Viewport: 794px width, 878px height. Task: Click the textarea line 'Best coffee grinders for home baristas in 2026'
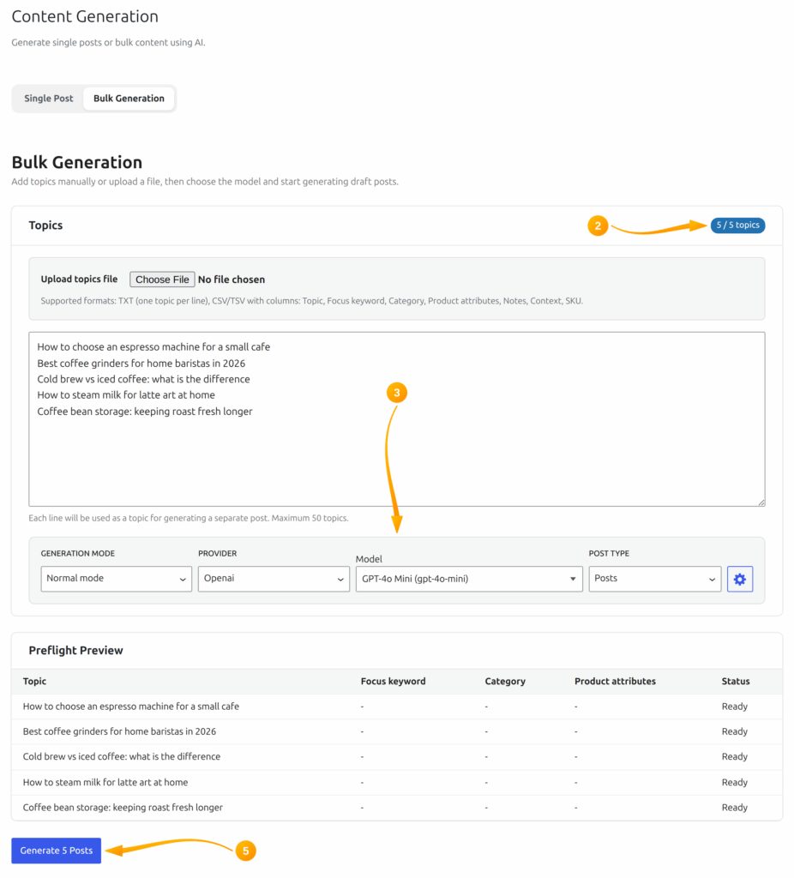point(141,364)
